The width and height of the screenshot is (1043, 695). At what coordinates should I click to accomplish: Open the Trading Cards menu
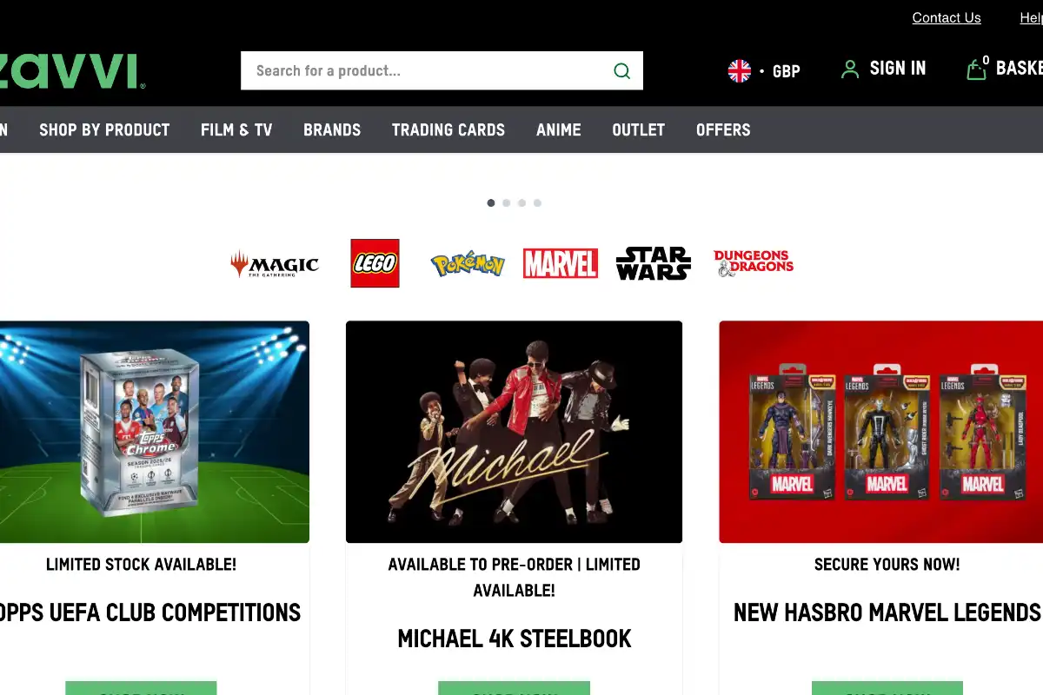[x=448, y=130]
